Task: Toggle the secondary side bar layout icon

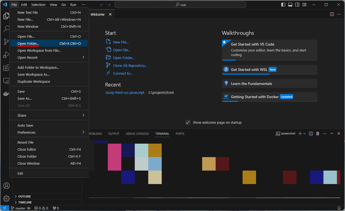Action: point(297,5)
